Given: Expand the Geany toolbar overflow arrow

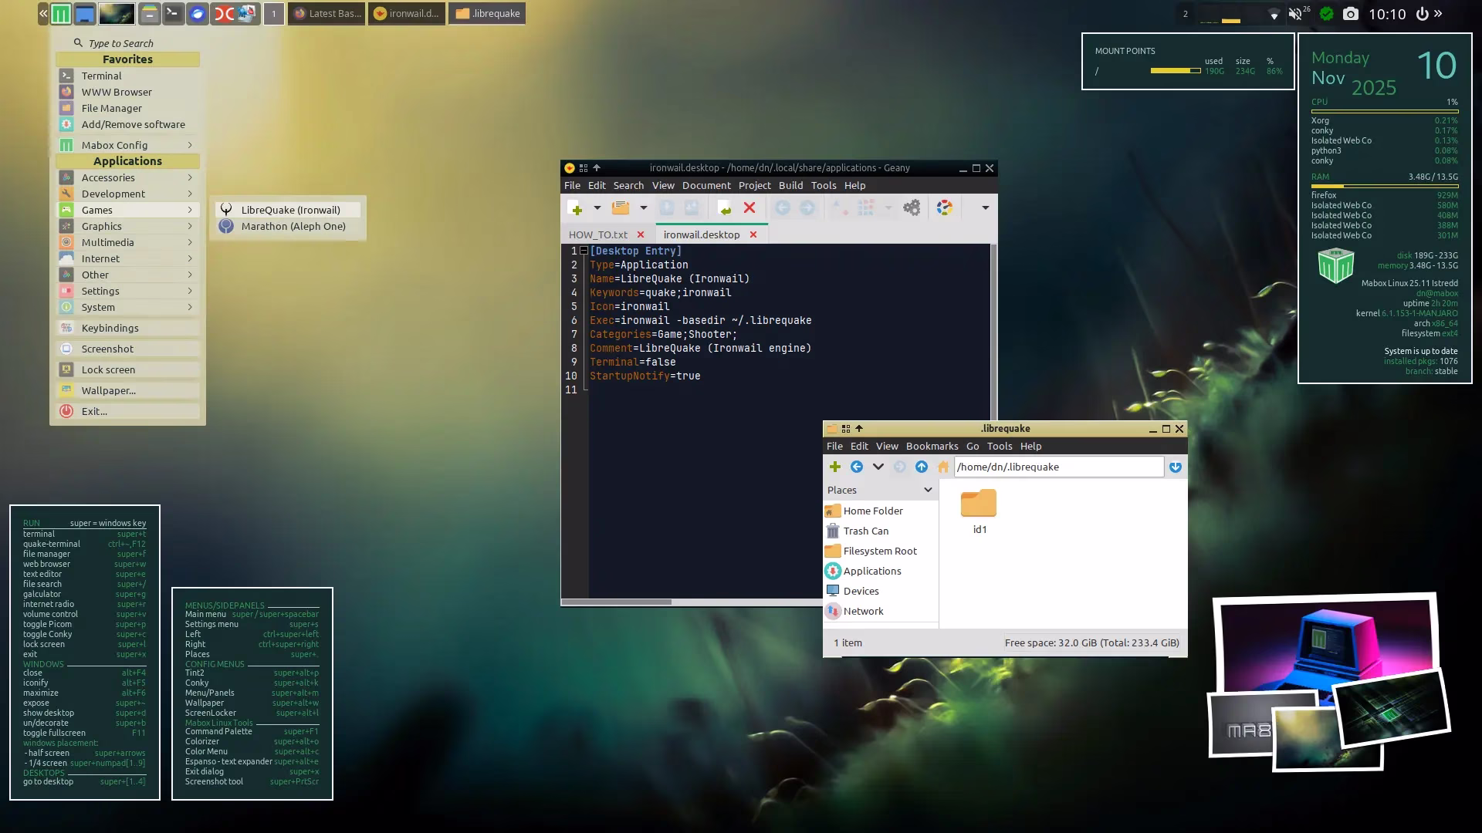Looking at the screenshot, I should (985, 208).
